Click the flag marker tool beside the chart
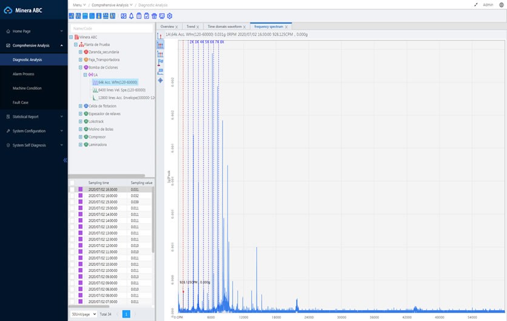 point(160,62)
